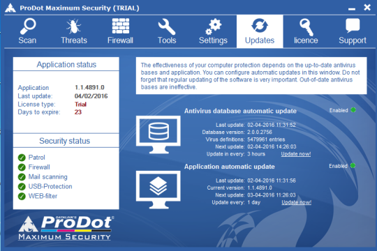Click Update now! for application update
The image size is (377, 251).
pyautogui.click(x=297, y=202)
